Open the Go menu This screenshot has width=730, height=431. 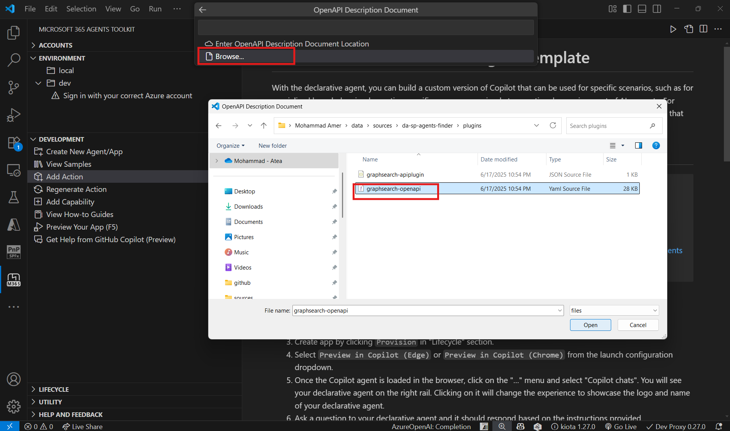[135, 9]
